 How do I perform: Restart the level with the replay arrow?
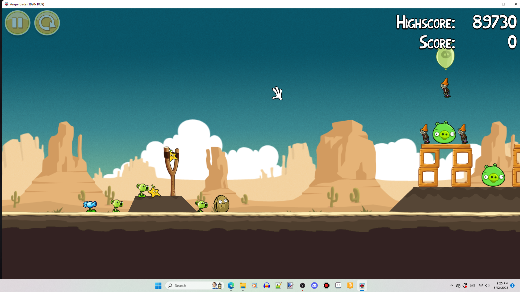pyautogui.click(x=47, y=23)
